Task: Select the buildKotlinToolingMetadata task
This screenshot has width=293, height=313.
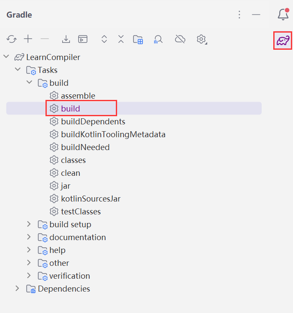Action: [113, 134]
